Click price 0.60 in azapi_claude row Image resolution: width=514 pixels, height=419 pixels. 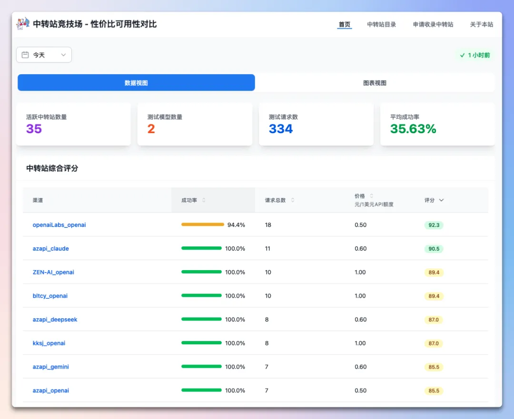(x=360, y=248)
